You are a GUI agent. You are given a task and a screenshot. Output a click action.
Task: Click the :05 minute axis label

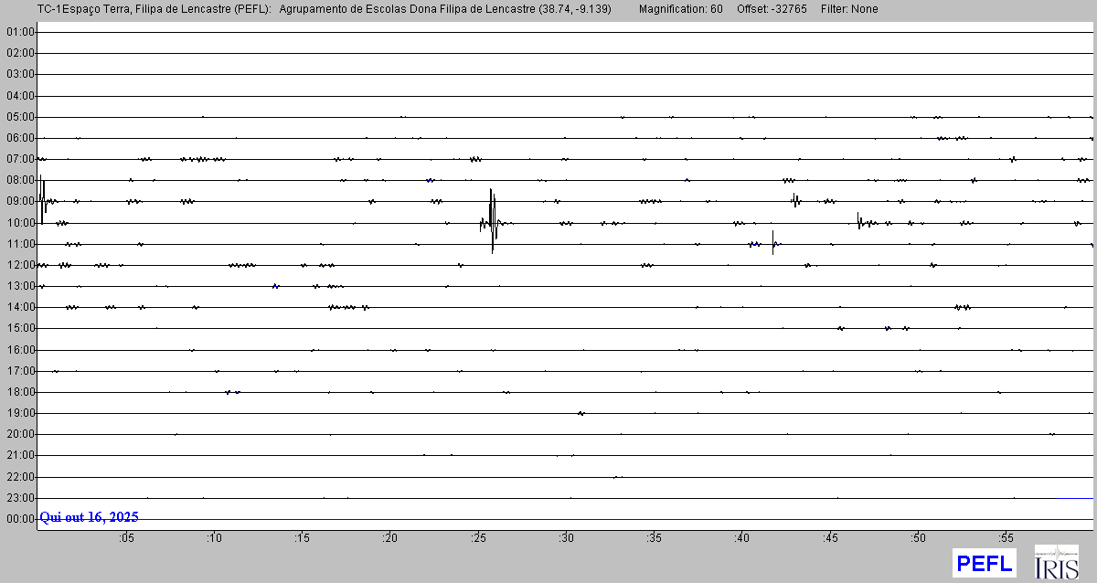125,535
